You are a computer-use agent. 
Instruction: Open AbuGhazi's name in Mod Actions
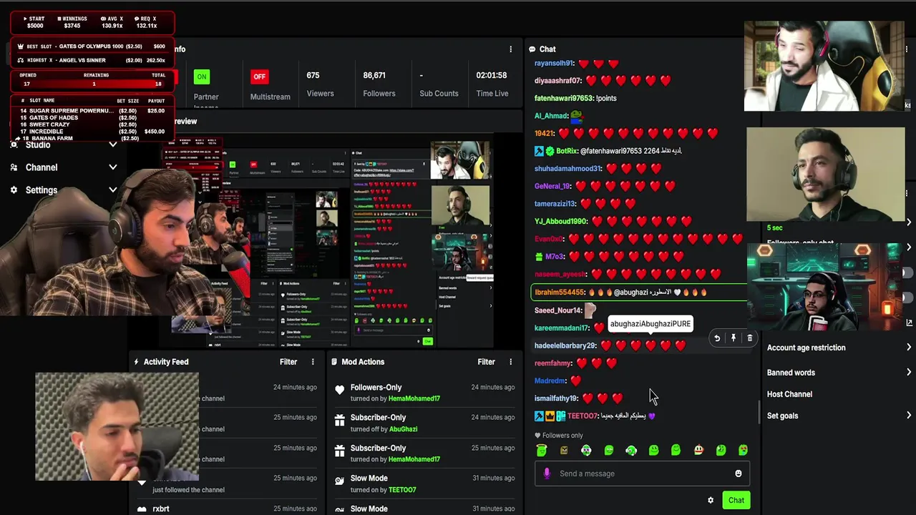(404, 429)
